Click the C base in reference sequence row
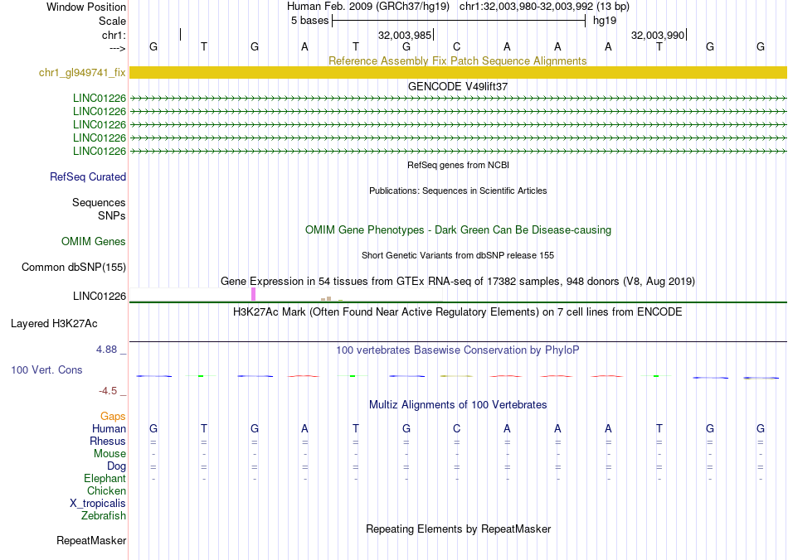The height and width of the screenshot is (560, 788). (x=456, y=46)
